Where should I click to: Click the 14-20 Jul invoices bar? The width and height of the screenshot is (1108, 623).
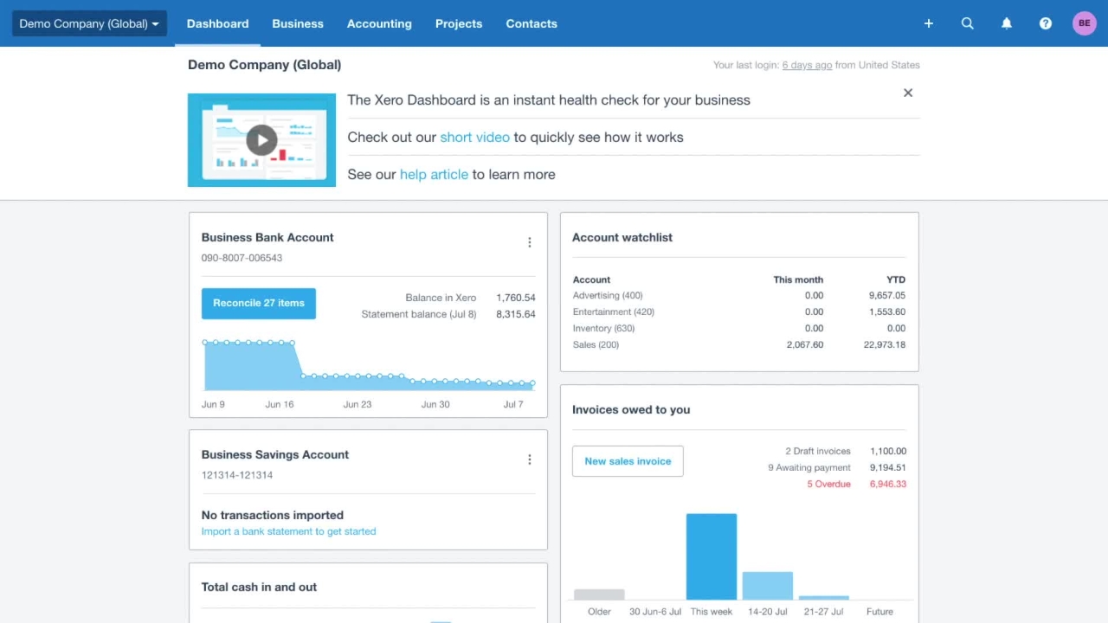tap(768, 586)
